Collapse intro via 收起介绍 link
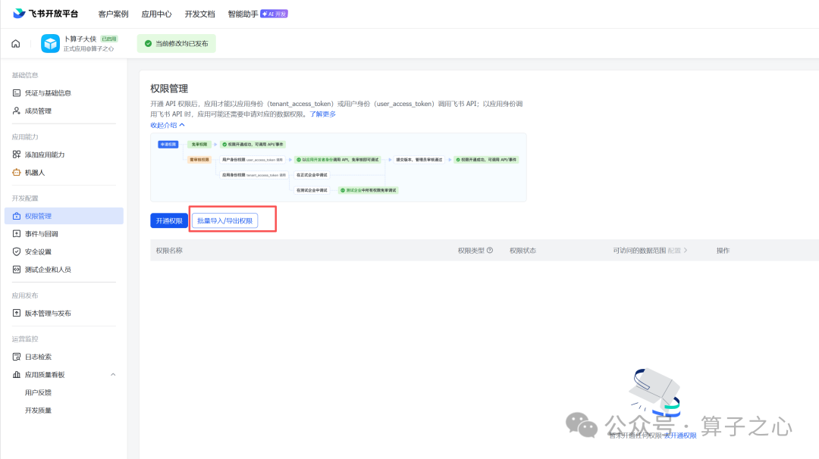The image size is (819, 459). click(x=168, y=125)
